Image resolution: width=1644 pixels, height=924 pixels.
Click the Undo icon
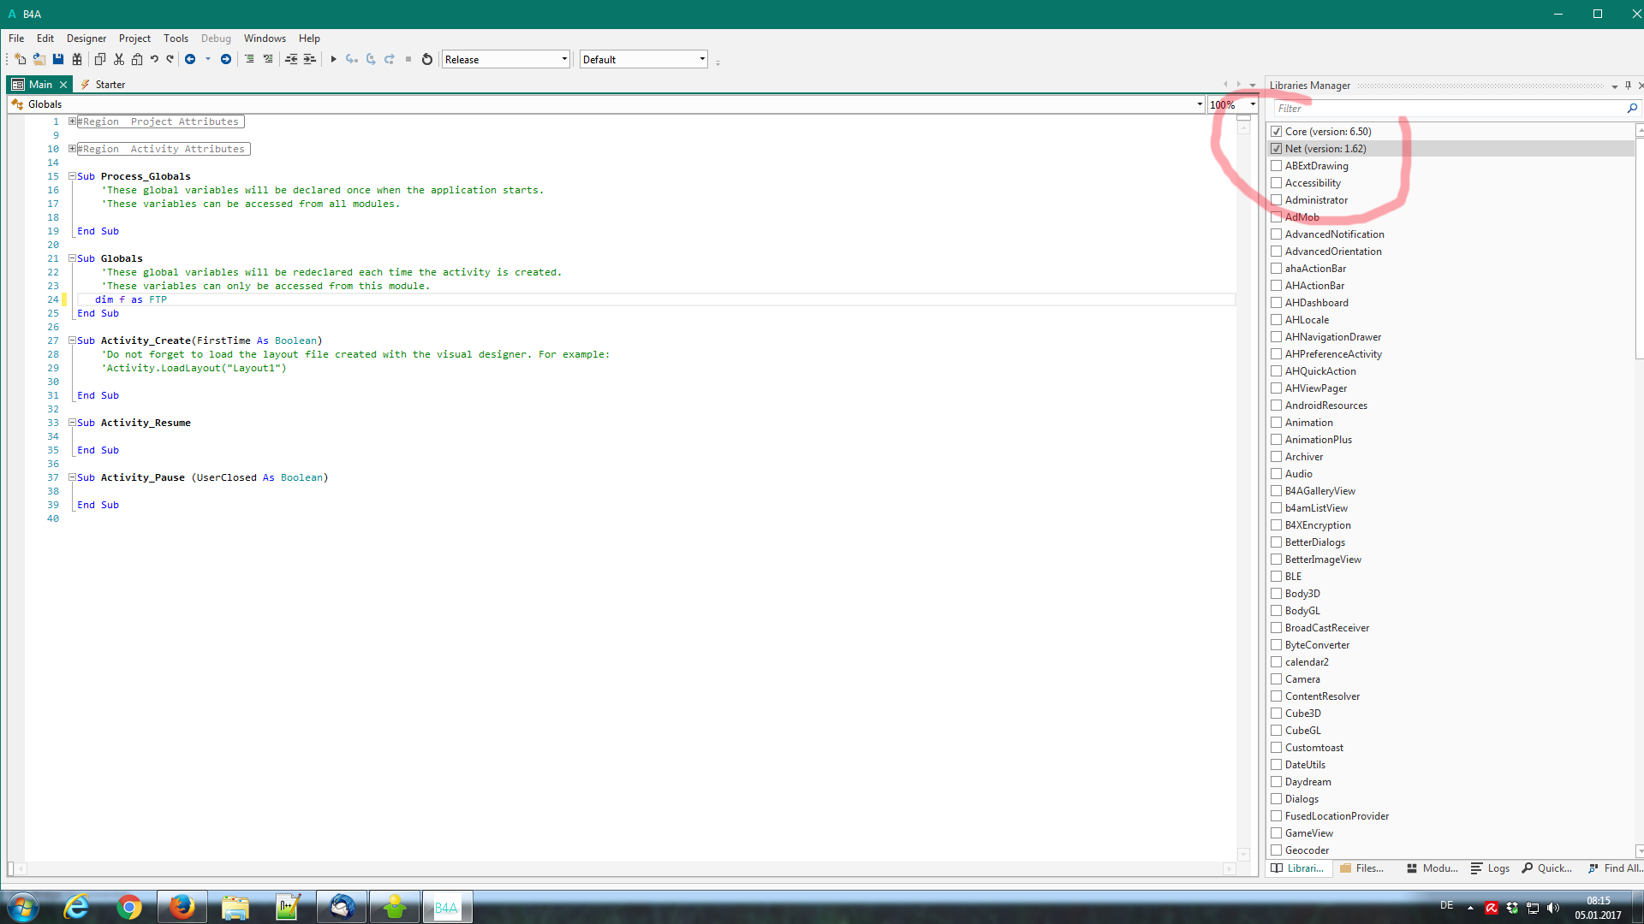coord(154,59)
